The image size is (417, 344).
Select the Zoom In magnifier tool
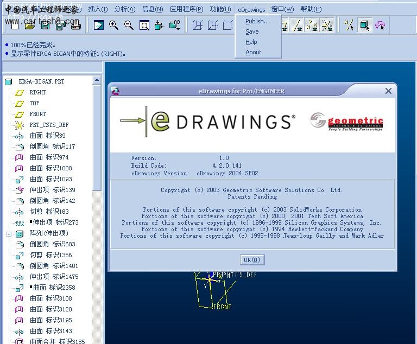(x=114, y=26)
